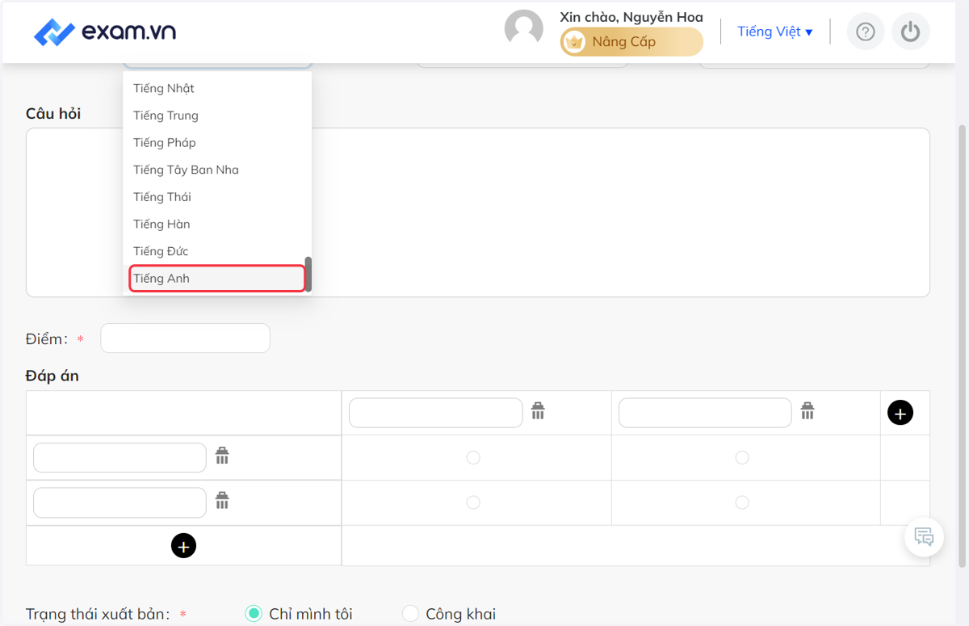
Task: Select the Công khai radio option
Action: [410, 614]
